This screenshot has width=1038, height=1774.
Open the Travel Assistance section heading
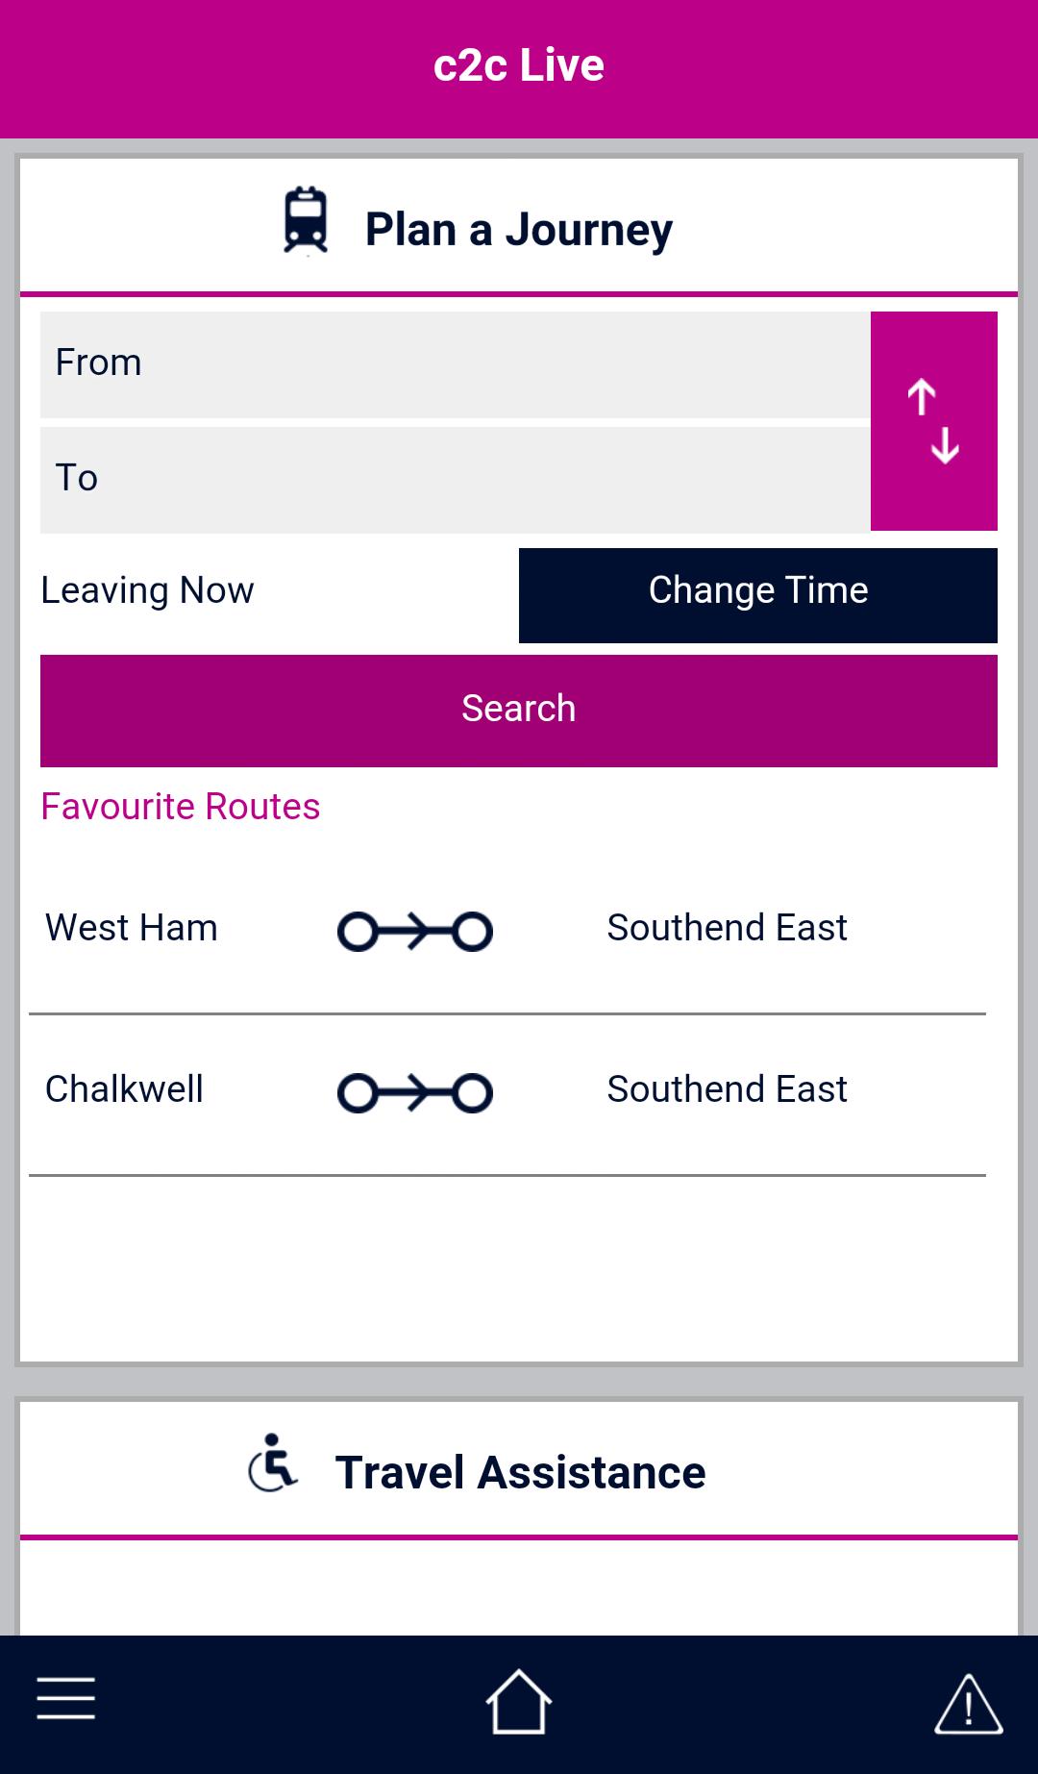pyautogui.click(x=520, y=1472)
